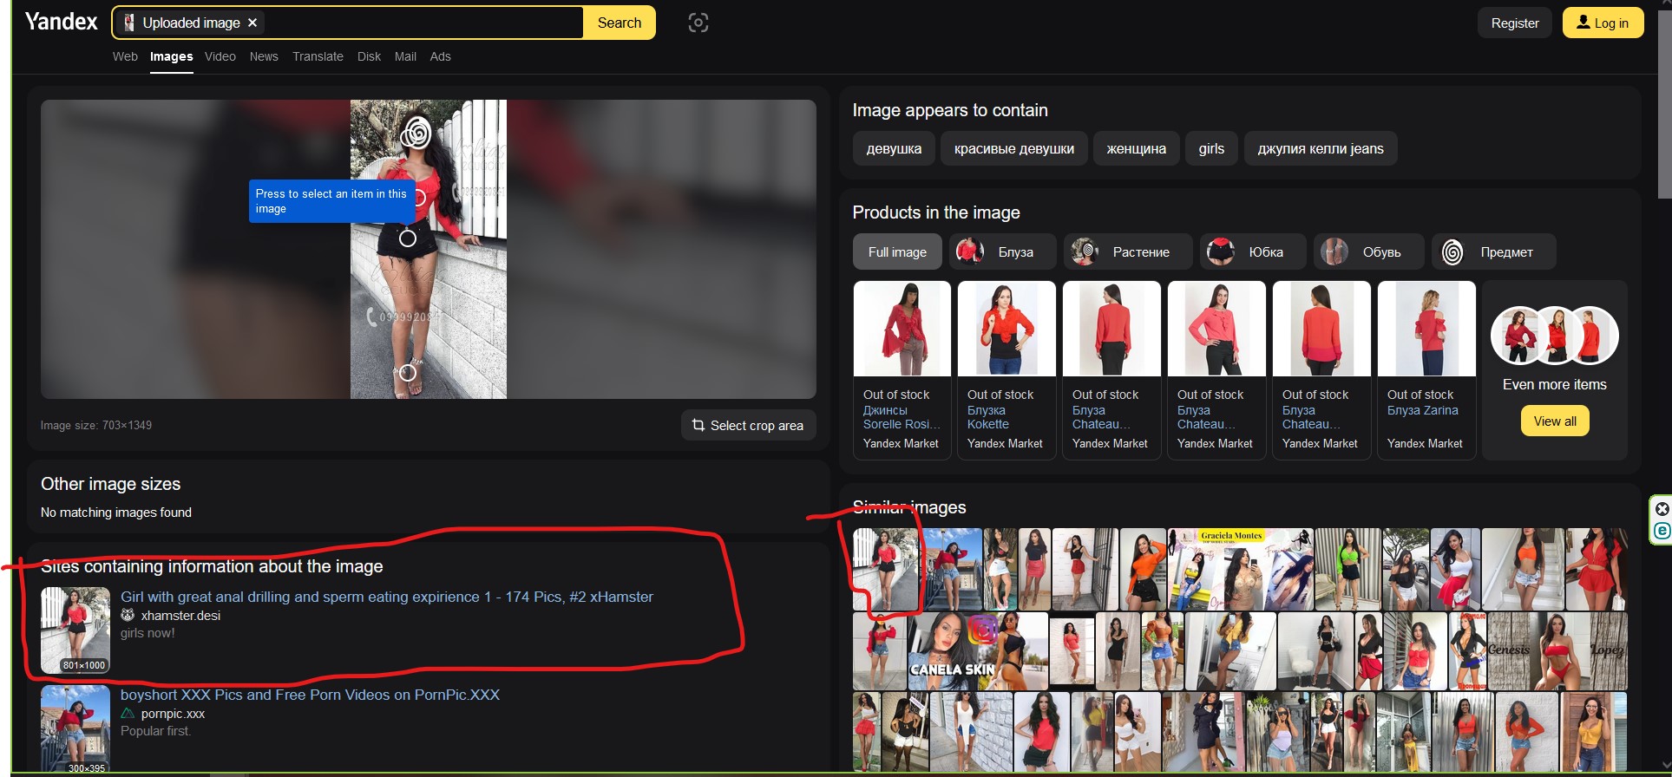Image resolution: width=1672 pixels, height=777 pixels.
Task: Click the yellow Search button
Action: pos(620,23)
